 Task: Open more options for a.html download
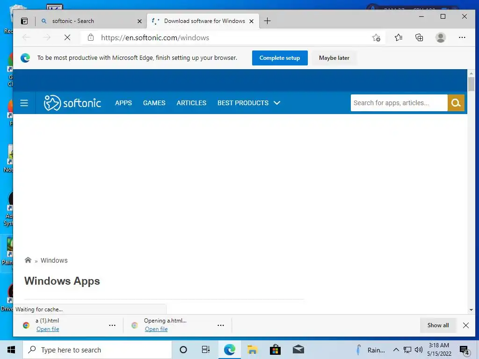tap(221, 325)
